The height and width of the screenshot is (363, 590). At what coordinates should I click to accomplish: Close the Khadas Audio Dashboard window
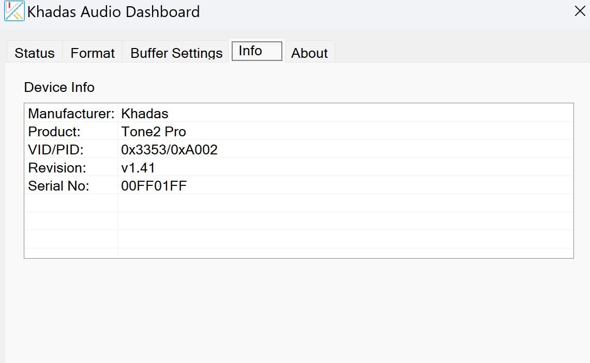[x=580, y=11]
